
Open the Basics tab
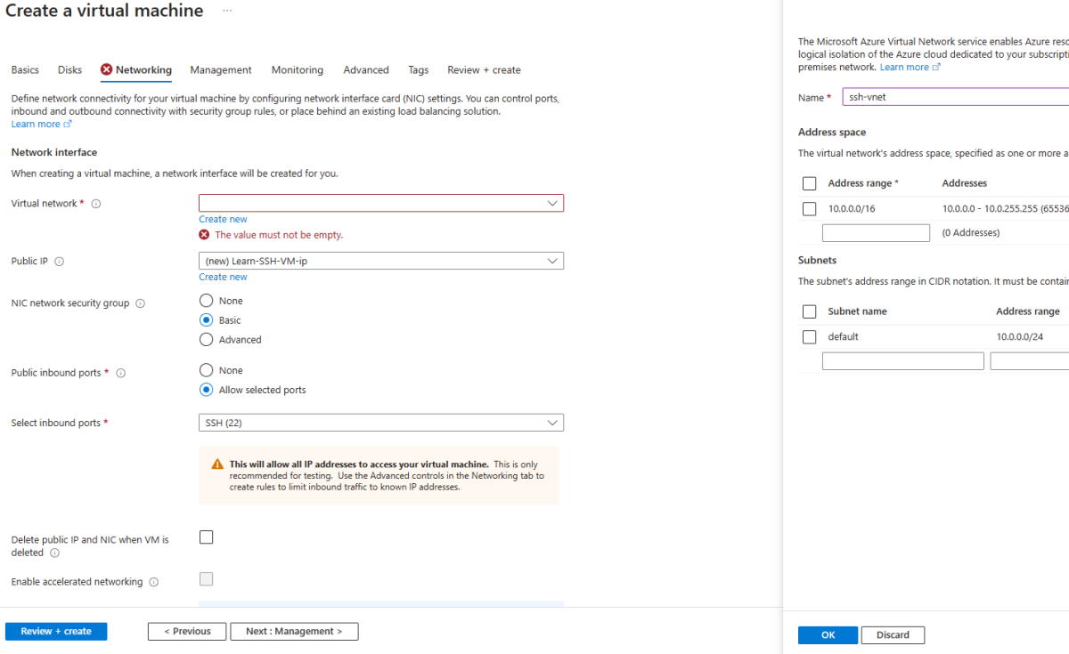pyautogui.click(x=25, y=69)
